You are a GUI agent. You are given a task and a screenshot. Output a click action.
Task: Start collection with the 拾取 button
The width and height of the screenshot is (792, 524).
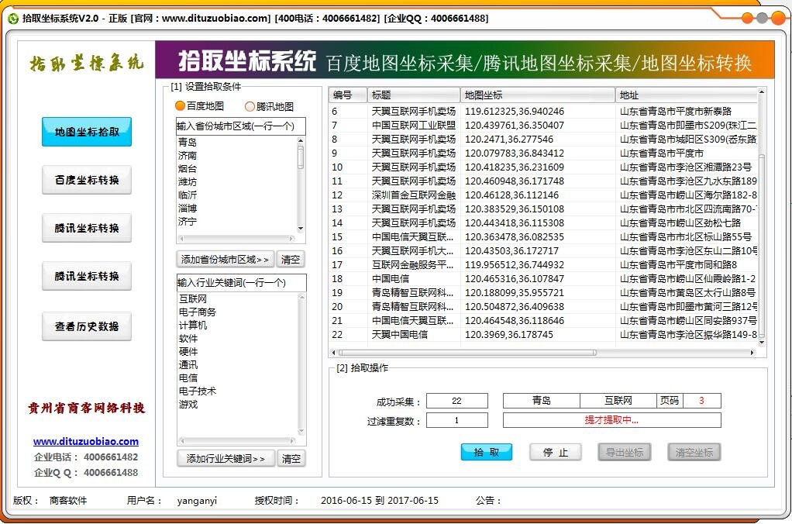(487, 453)
